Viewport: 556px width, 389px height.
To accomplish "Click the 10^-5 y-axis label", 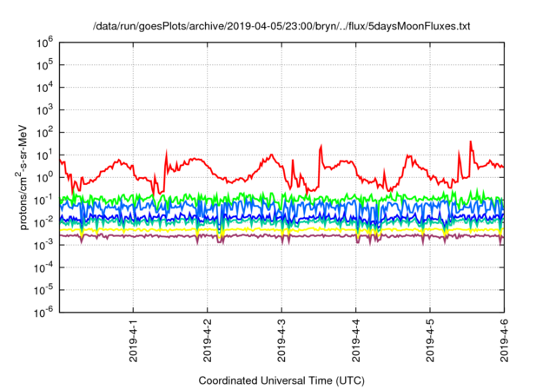I will (x=44, y=290).
